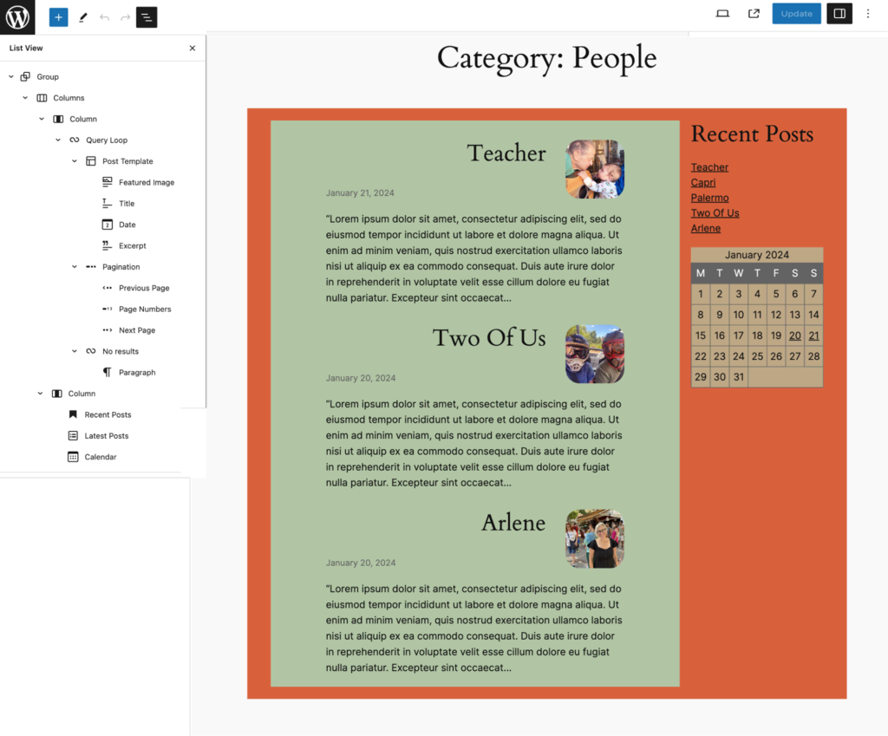Viewport: 888px width, 736px height.
Task: Click the Previous Page block icon
Action: click(107, 288)
